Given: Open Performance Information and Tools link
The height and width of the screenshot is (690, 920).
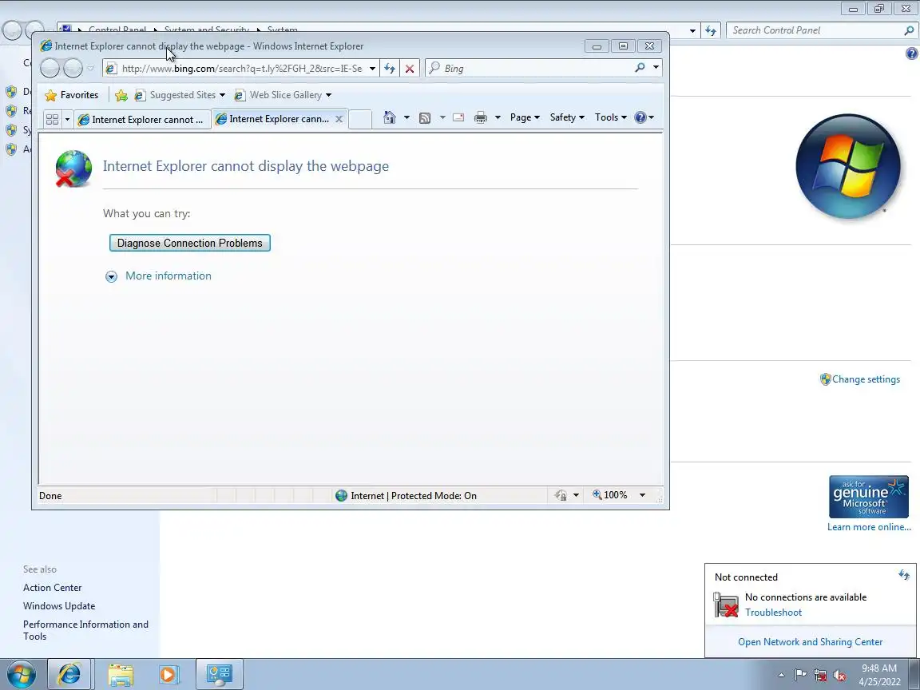Looking at the screenshot, I should coord(85,630).
